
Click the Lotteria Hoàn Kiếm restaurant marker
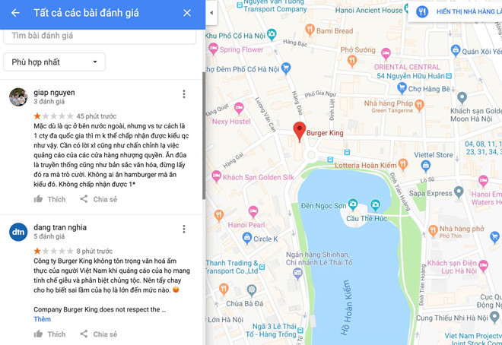pyautogui.click(x=403, y=164)
